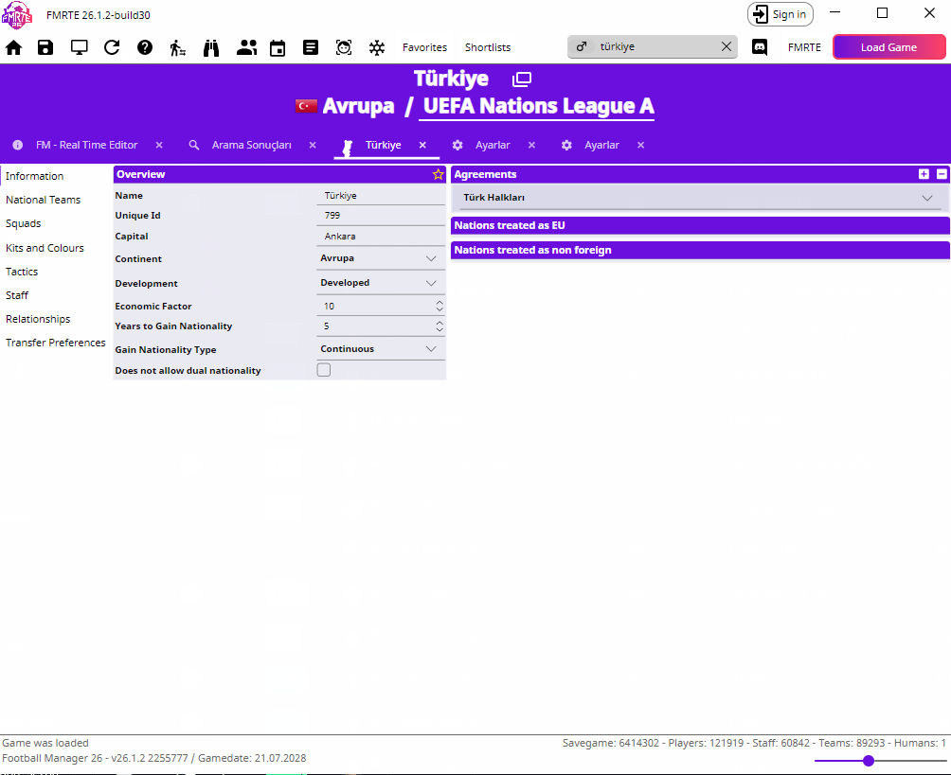Open the Development dropdown showing Developed
This screenshot has width=951, height=775.
tap(381, 283)
